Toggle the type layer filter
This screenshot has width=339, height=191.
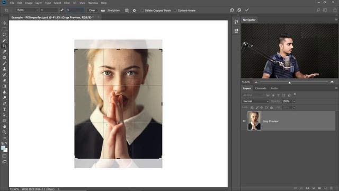coord(279,95)
